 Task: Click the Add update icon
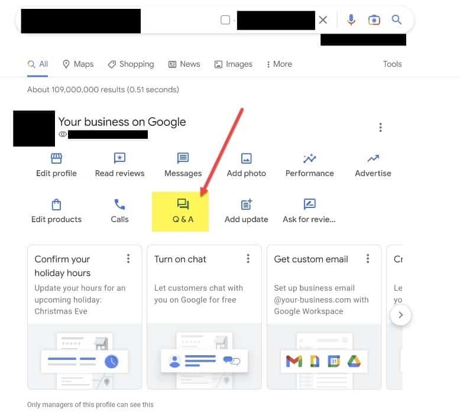247,204
